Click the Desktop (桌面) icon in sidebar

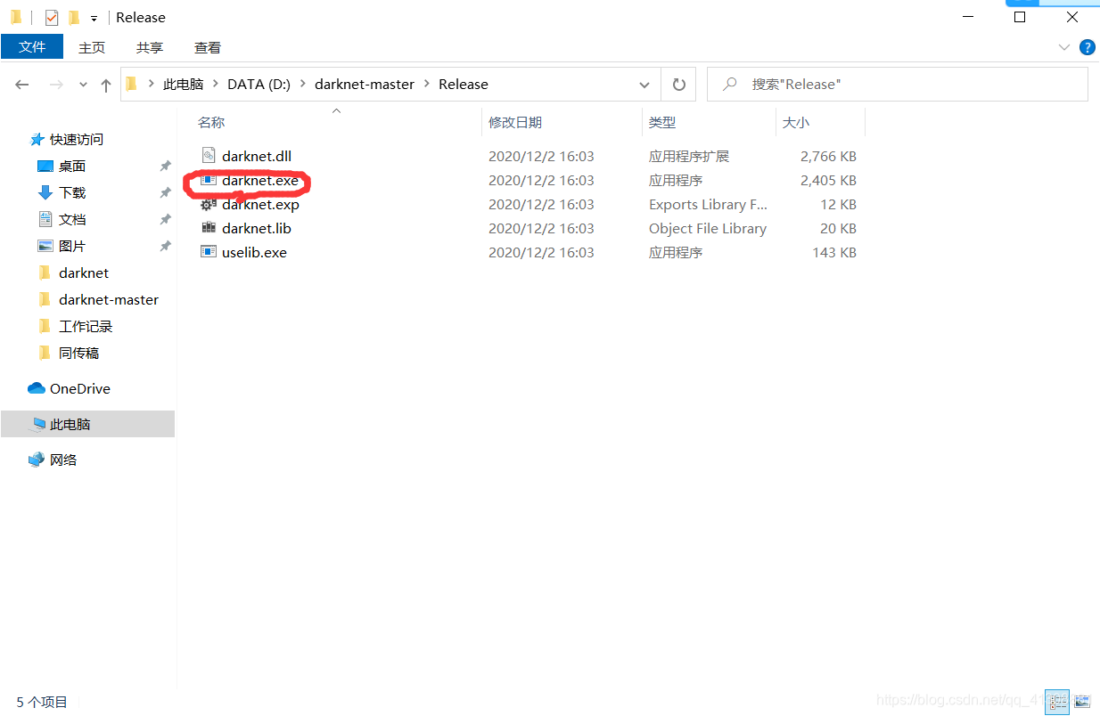[45, 166]
